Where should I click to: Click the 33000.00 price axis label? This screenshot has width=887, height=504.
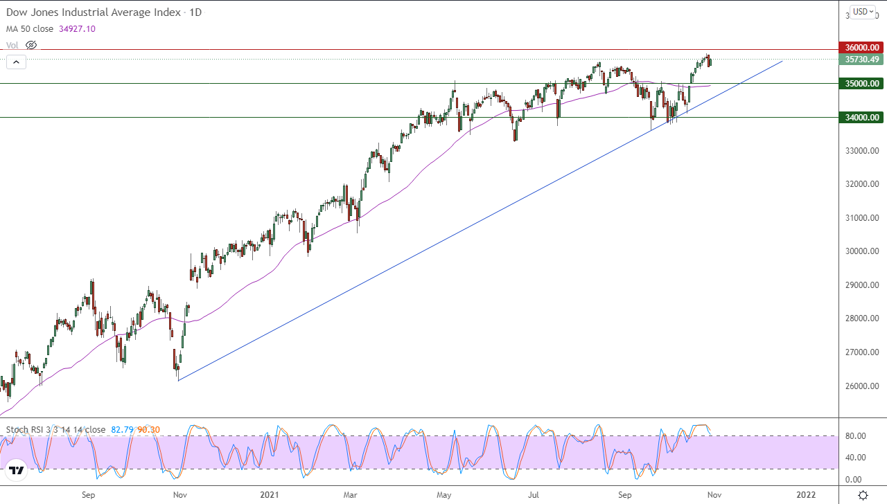tap(862, 151)
